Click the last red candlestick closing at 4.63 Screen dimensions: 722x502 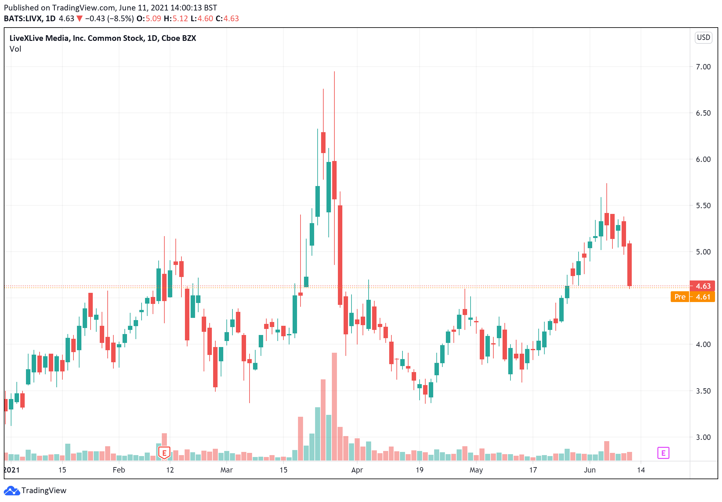pos(630,265)
